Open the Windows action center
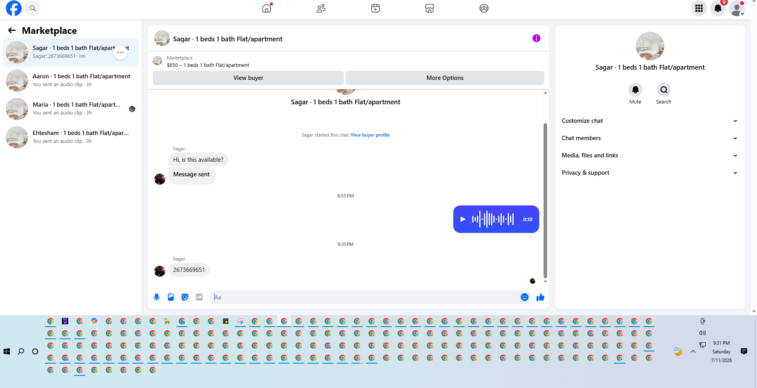Image resolution: width=757 pixels, height=388 pixels. tap(744, 351)
